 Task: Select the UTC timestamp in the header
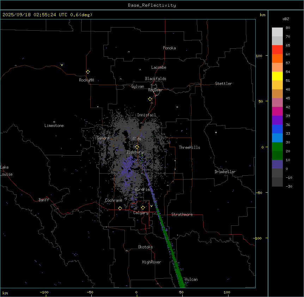(x=47, y=15)
